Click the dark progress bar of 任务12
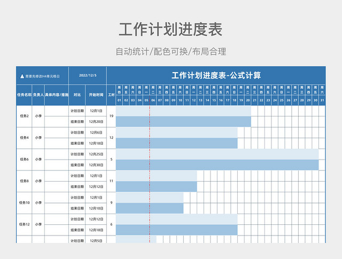This screenshot has height=259, width=342. [x=177, y=230]
